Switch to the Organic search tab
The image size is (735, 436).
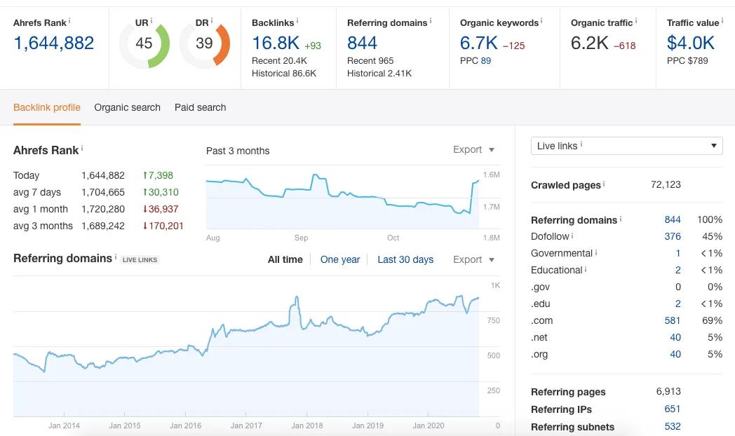(x=127, y=107)
